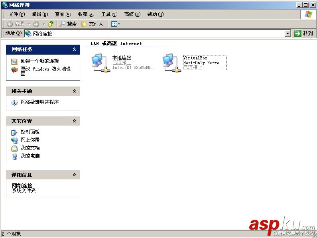Click the 转到 Go button
This screenshot has width=317, height=238.
pyautogui.click(x=303, y=33)
